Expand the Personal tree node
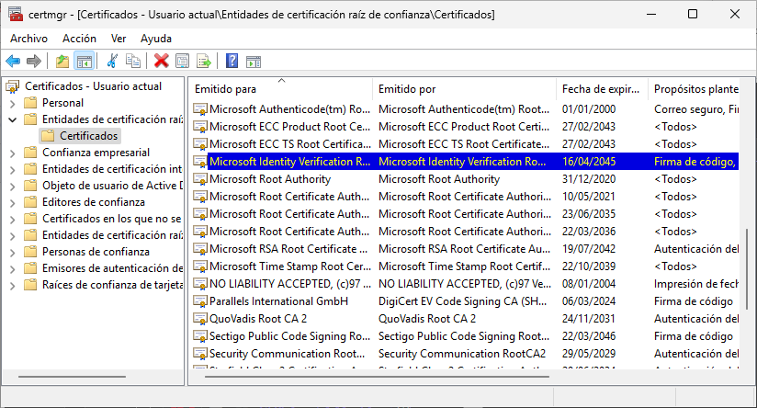Viewport: 757px width, 408px height. pyautogui.click(x=13, y=103)
